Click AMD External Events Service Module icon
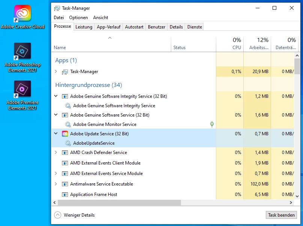Viewport: 303px width, 226px height. [65, 174]
